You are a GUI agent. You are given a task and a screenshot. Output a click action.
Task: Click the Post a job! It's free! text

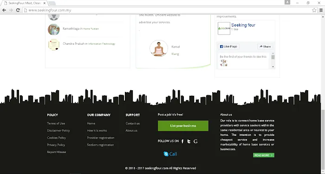pyautogui.click(x=170, y=114)
